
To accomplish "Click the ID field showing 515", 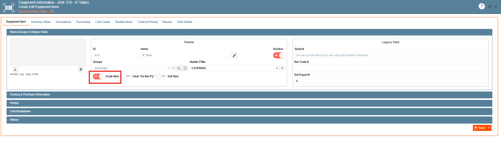I will click(x=116, y=55).
